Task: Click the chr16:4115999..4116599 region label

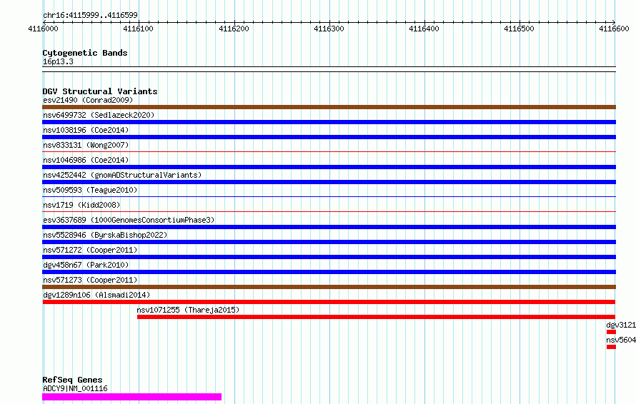Action: pos(90,16)
